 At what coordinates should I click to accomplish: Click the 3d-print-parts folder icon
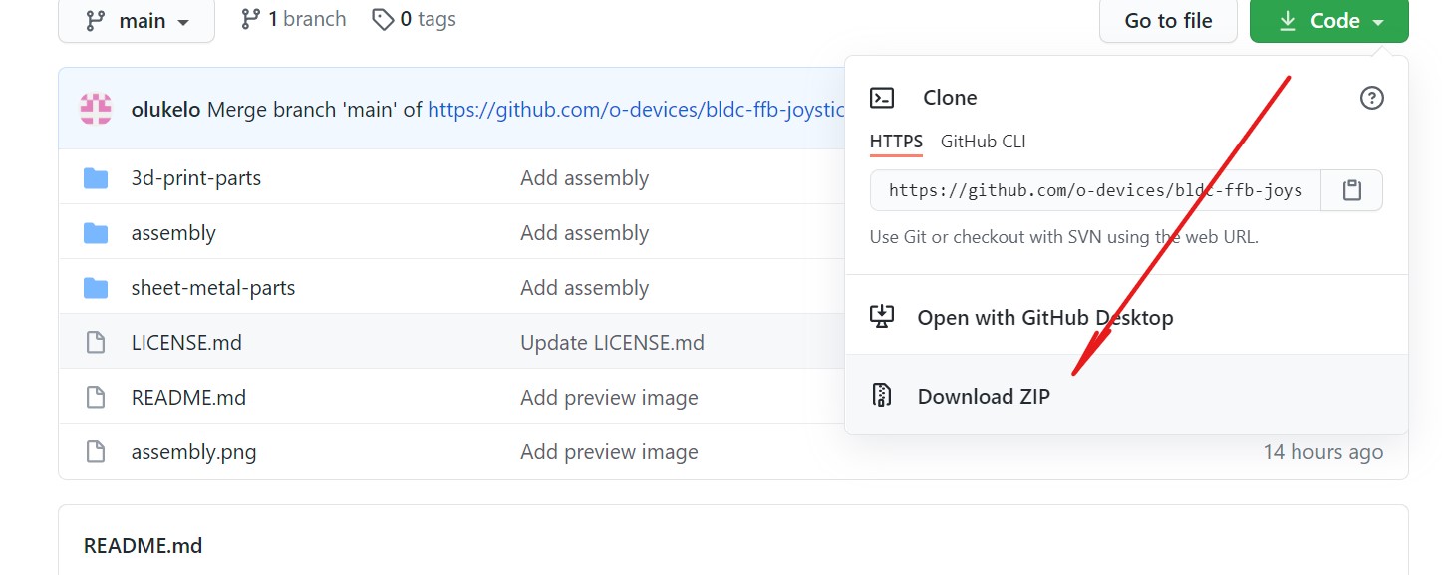click(x=96, y=178)
